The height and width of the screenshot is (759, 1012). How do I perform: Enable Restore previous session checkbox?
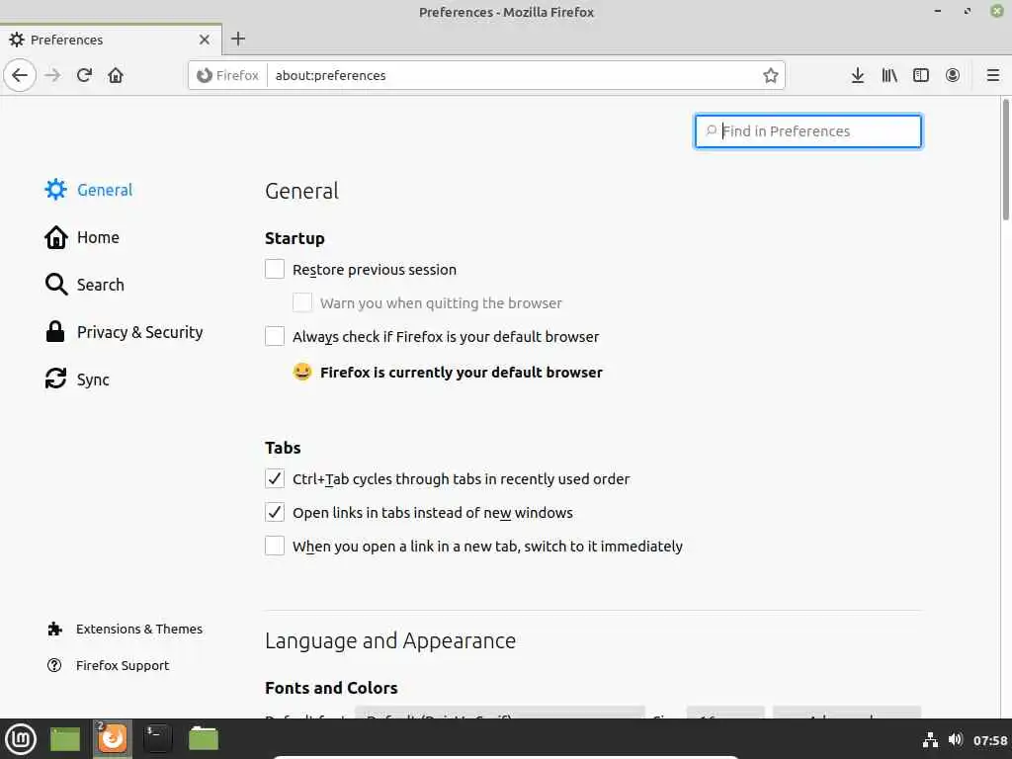[275, 269]
